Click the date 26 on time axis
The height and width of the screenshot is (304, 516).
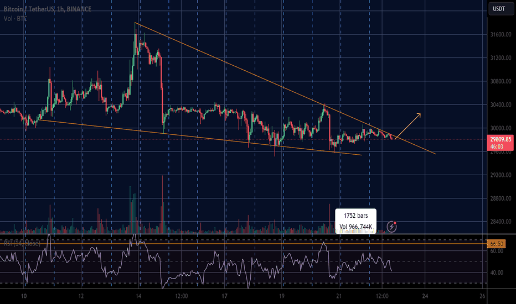(x=482, y=296)
